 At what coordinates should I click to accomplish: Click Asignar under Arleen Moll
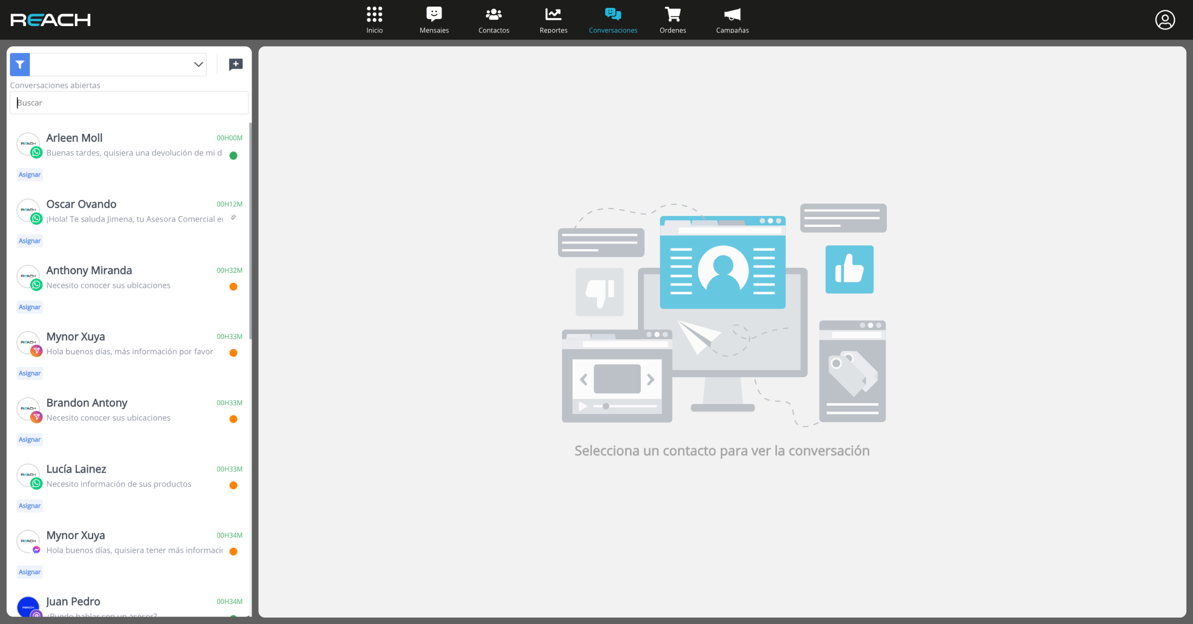(x=29, y=175)
